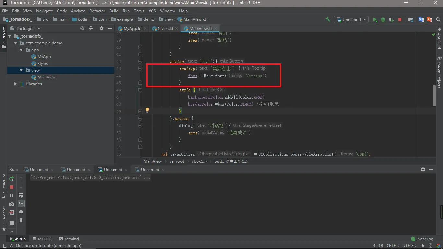The width and height of the screenshot is (443, 249).
Task: Hide the Run tool window
Action: (431, 169)
